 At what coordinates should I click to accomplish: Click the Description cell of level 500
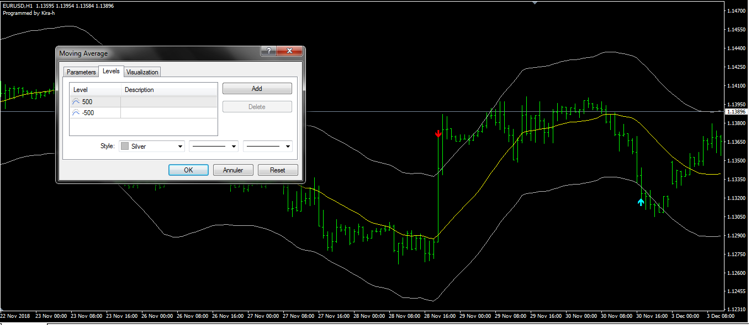(168, 102)
